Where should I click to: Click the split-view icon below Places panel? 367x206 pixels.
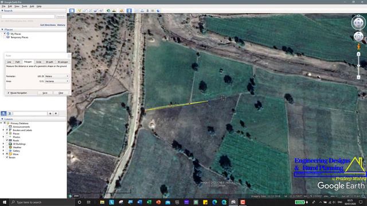(x=9, y=113)
